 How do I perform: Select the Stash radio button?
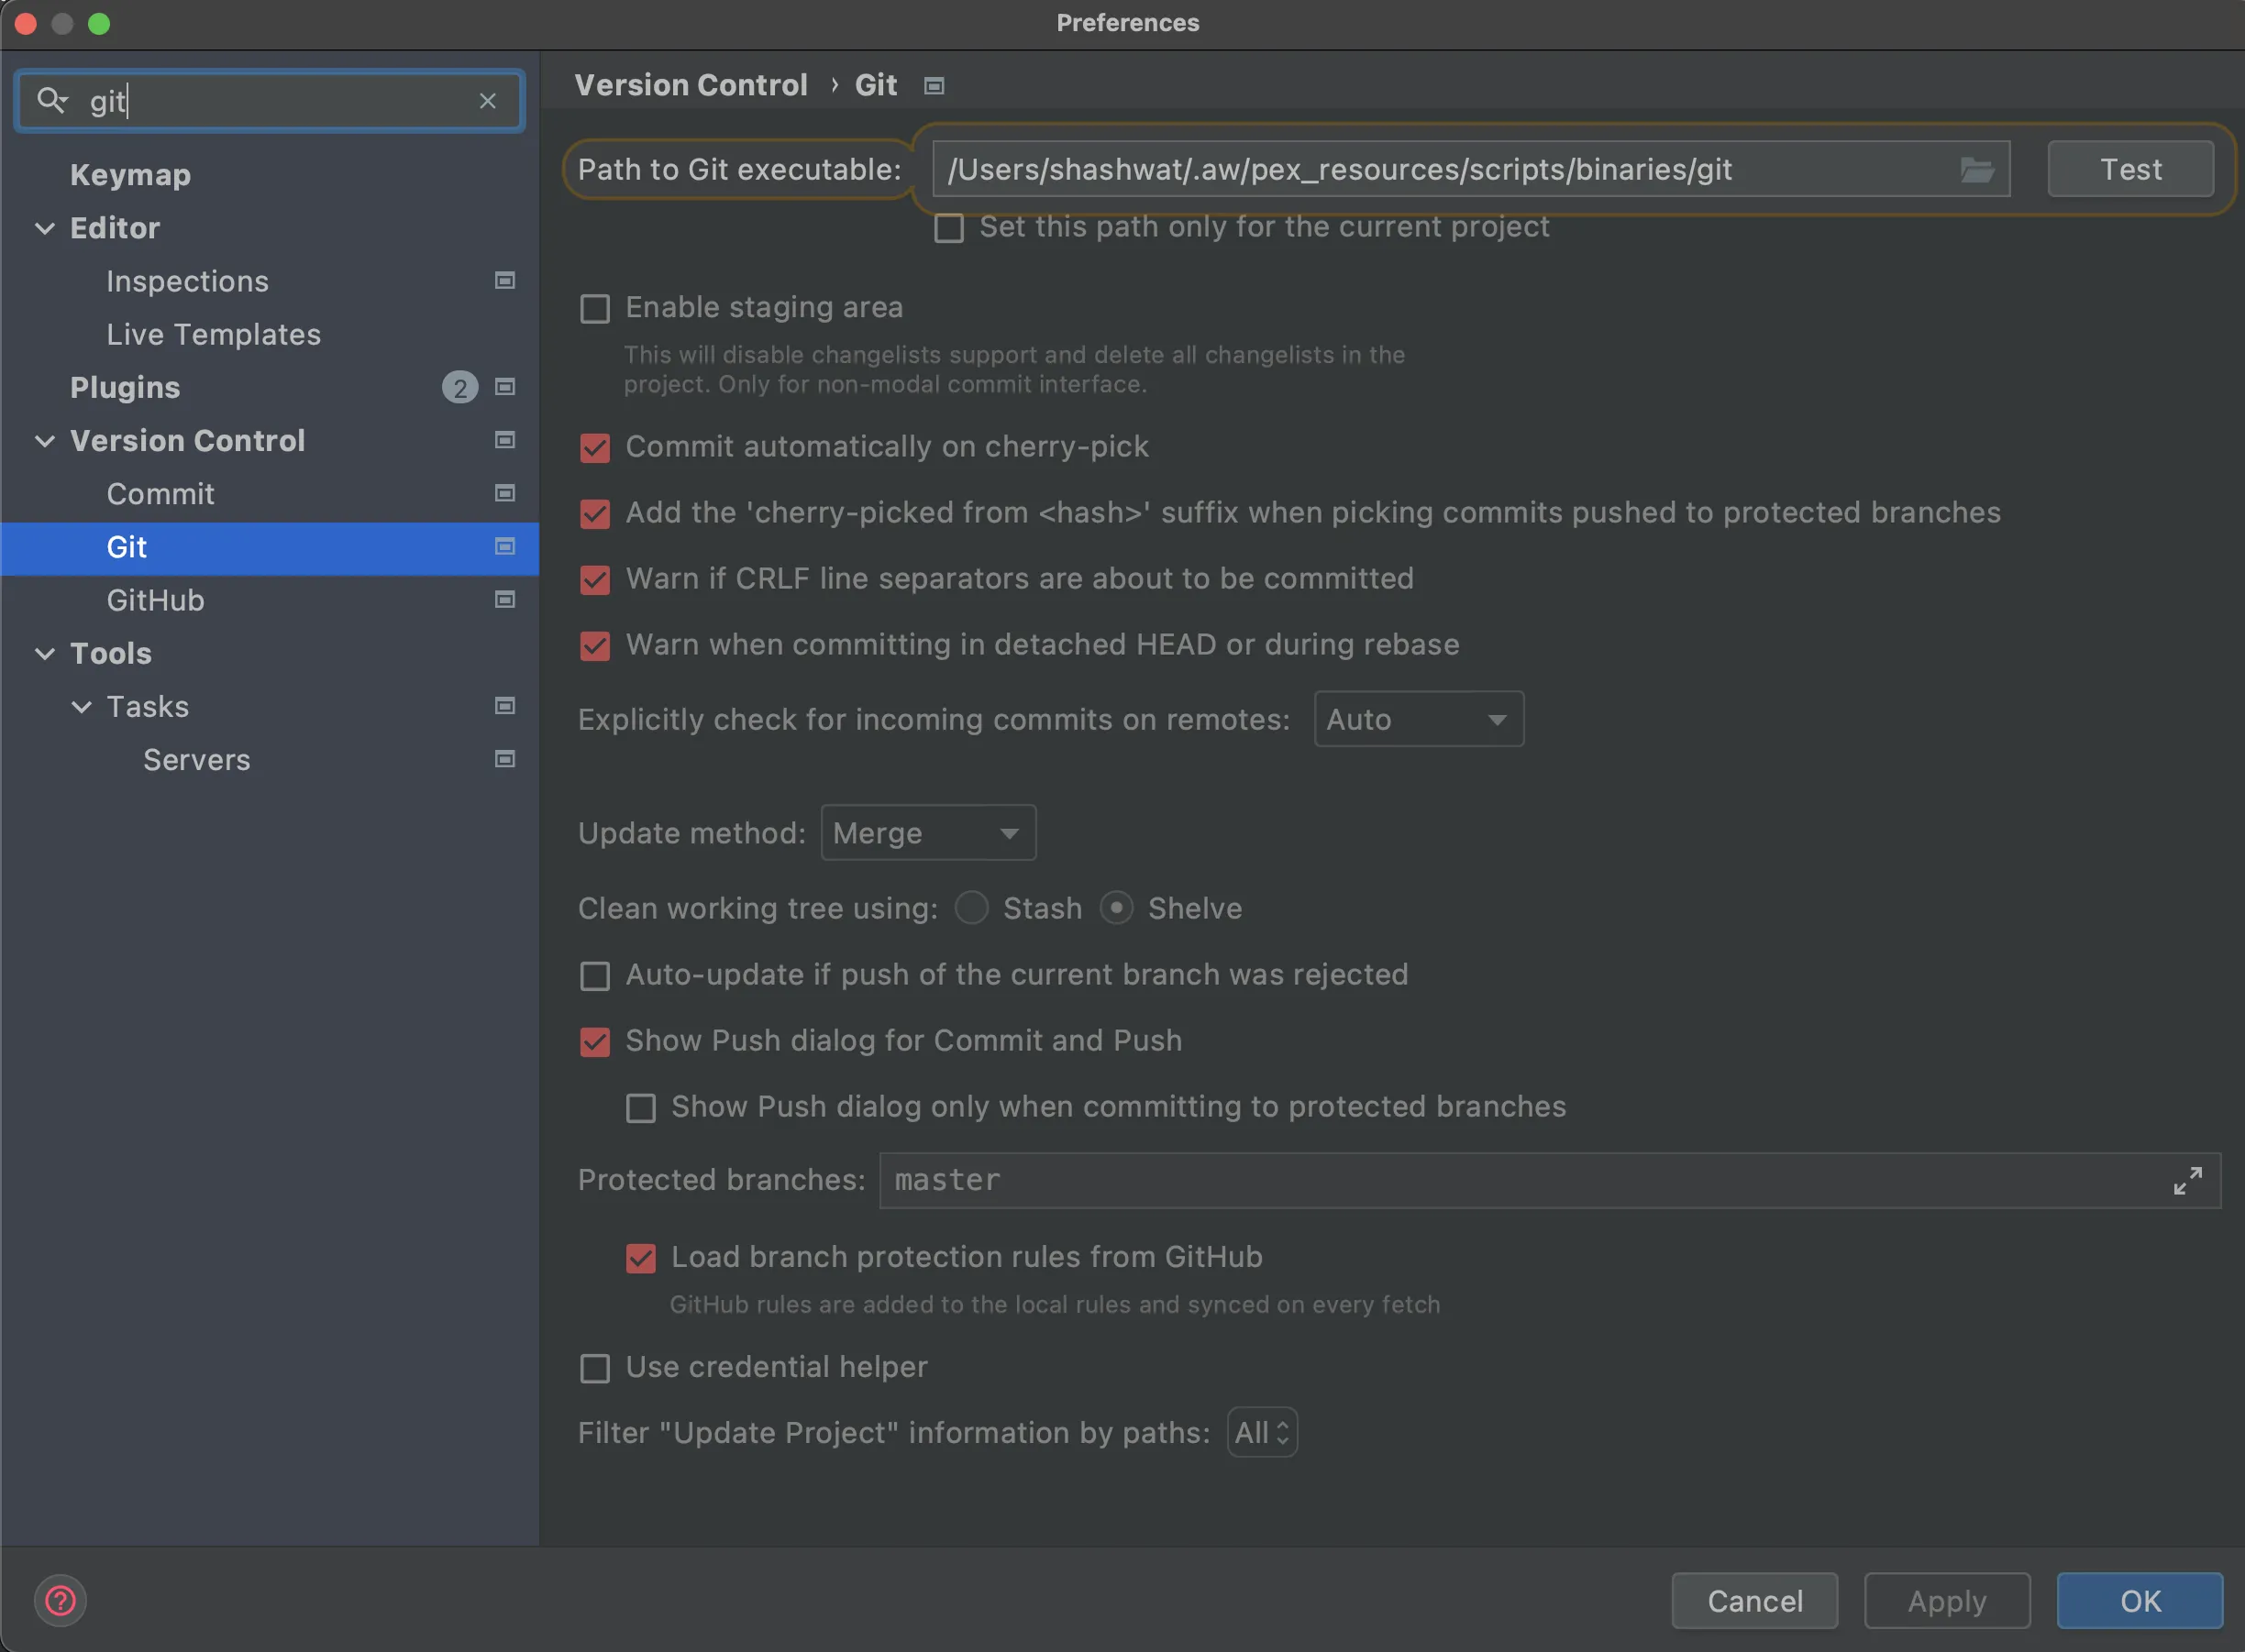coord(971,908)
